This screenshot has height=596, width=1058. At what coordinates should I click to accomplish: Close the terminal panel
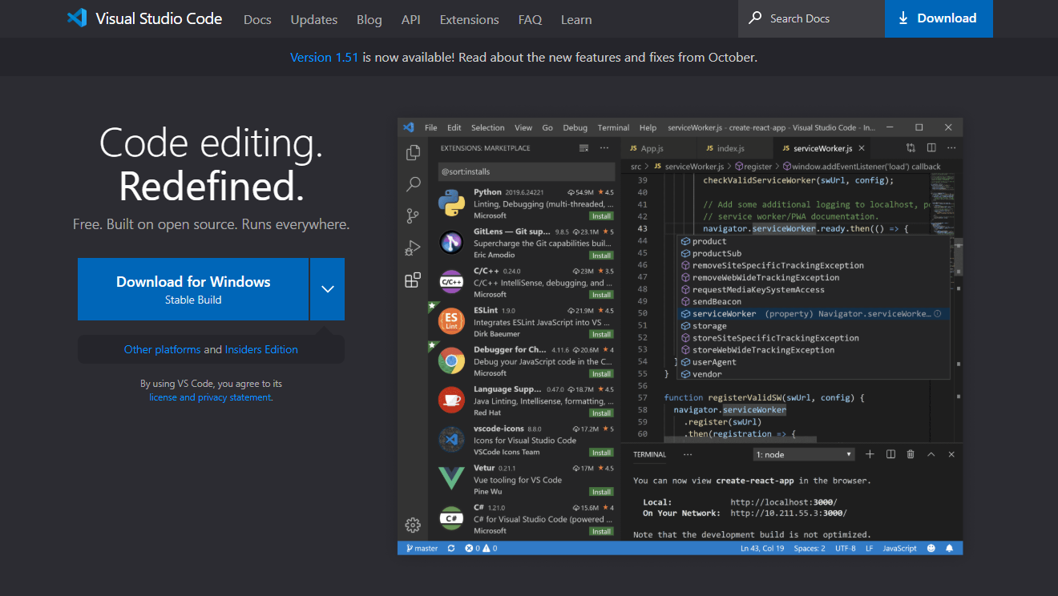point(951,454)
